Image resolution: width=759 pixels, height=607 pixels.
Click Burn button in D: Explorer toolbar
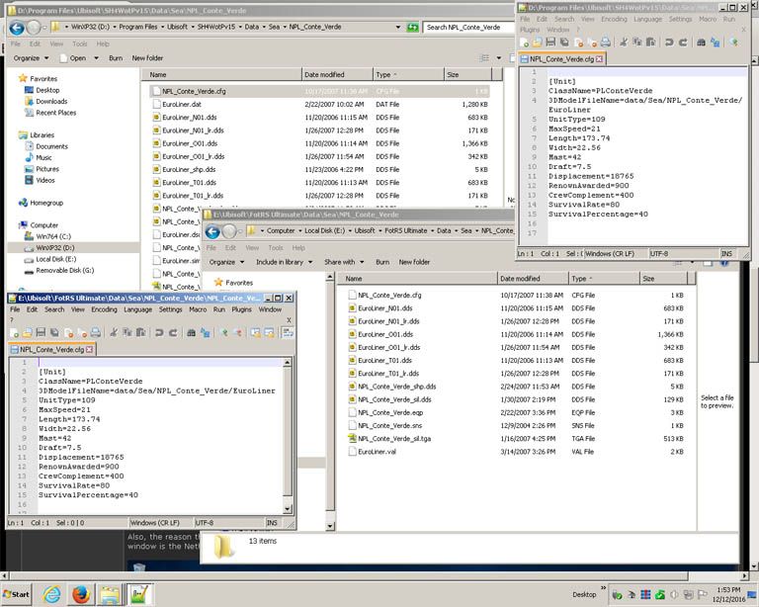click(116, 58)
